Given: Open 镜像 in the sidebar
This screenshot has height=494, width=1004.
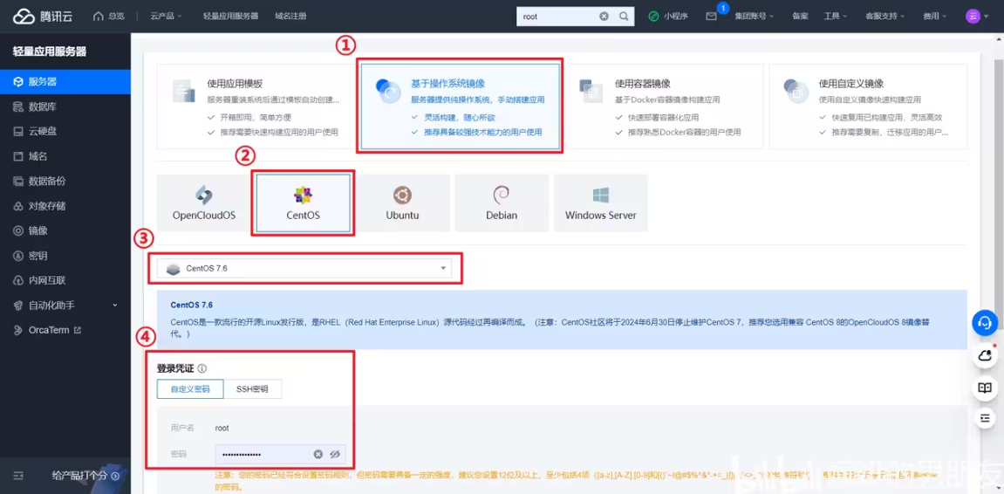Looking at the screenshot, I should (x=65, y=230).
